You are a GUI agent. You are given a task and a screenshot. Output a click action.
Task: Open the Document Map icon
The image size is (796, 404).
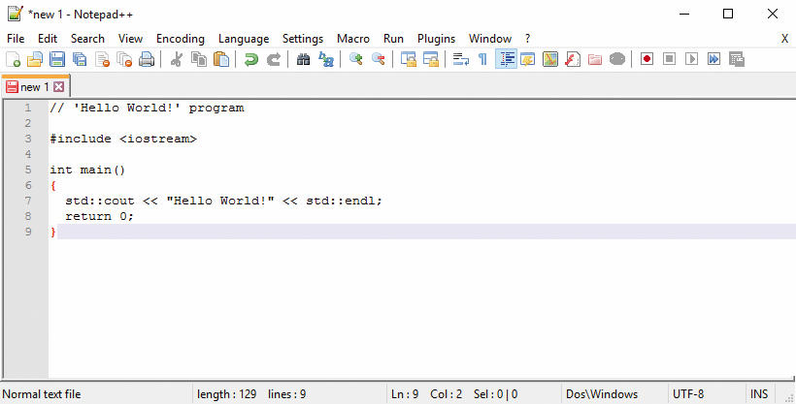tap(550, 59)
